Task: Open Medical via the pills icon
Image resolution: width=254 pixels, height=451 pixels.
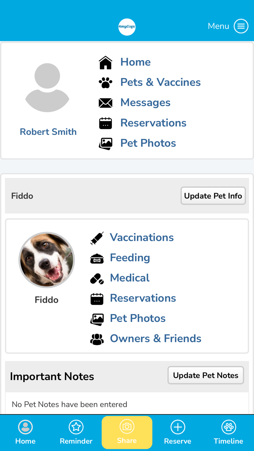Action: click(x=97, y=278)
